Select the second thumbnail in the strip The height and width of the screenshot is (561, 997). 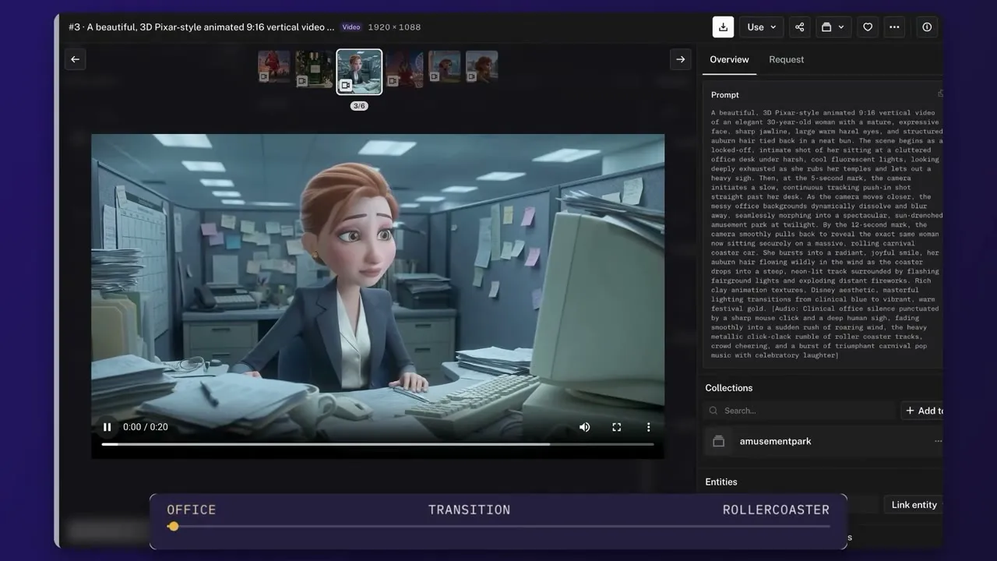(x=315, y=69)
